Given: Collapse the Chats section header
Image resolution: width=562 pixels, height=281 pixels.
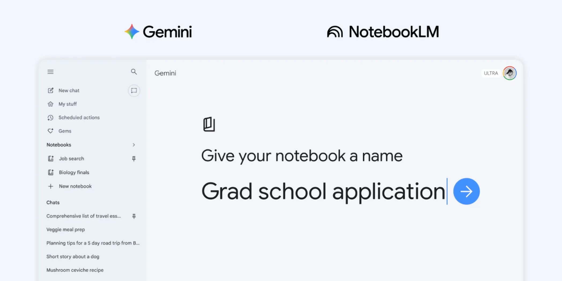Looking at the screenshot, I should 53,202.
